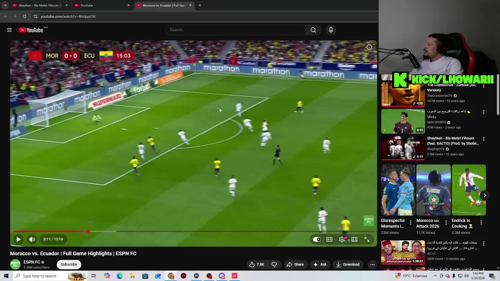The image size is (500, 281).
Task: Open options for the 1:38:37 video
Action: click(x=484, y=244)
